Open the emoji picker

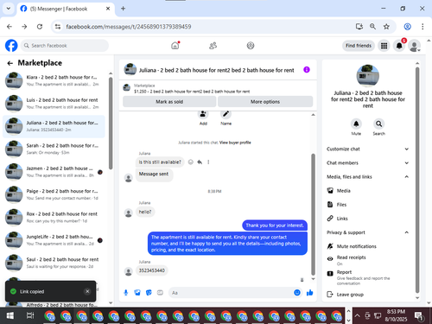click(x=297, y=293)
